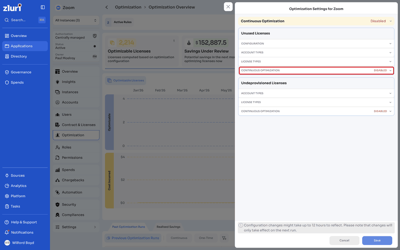Expand License Types under Undeprovisioned Licenses
400x250 pixels.
316,102
